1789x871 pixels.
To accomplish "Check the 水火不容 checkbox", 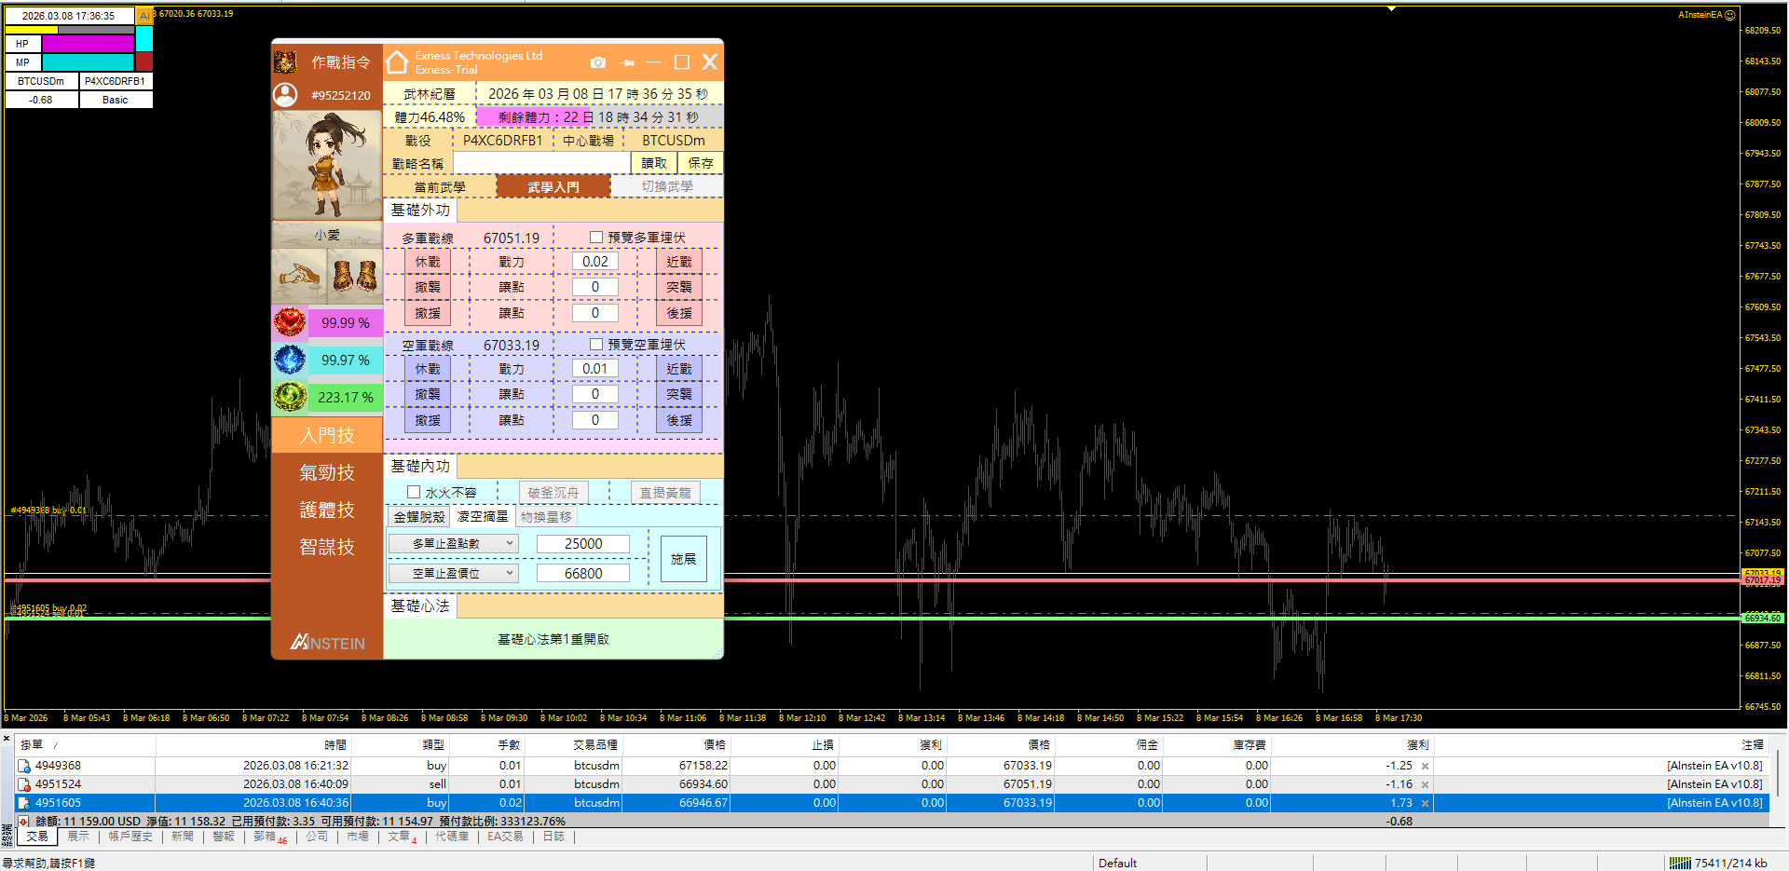I will pos(414,492).
